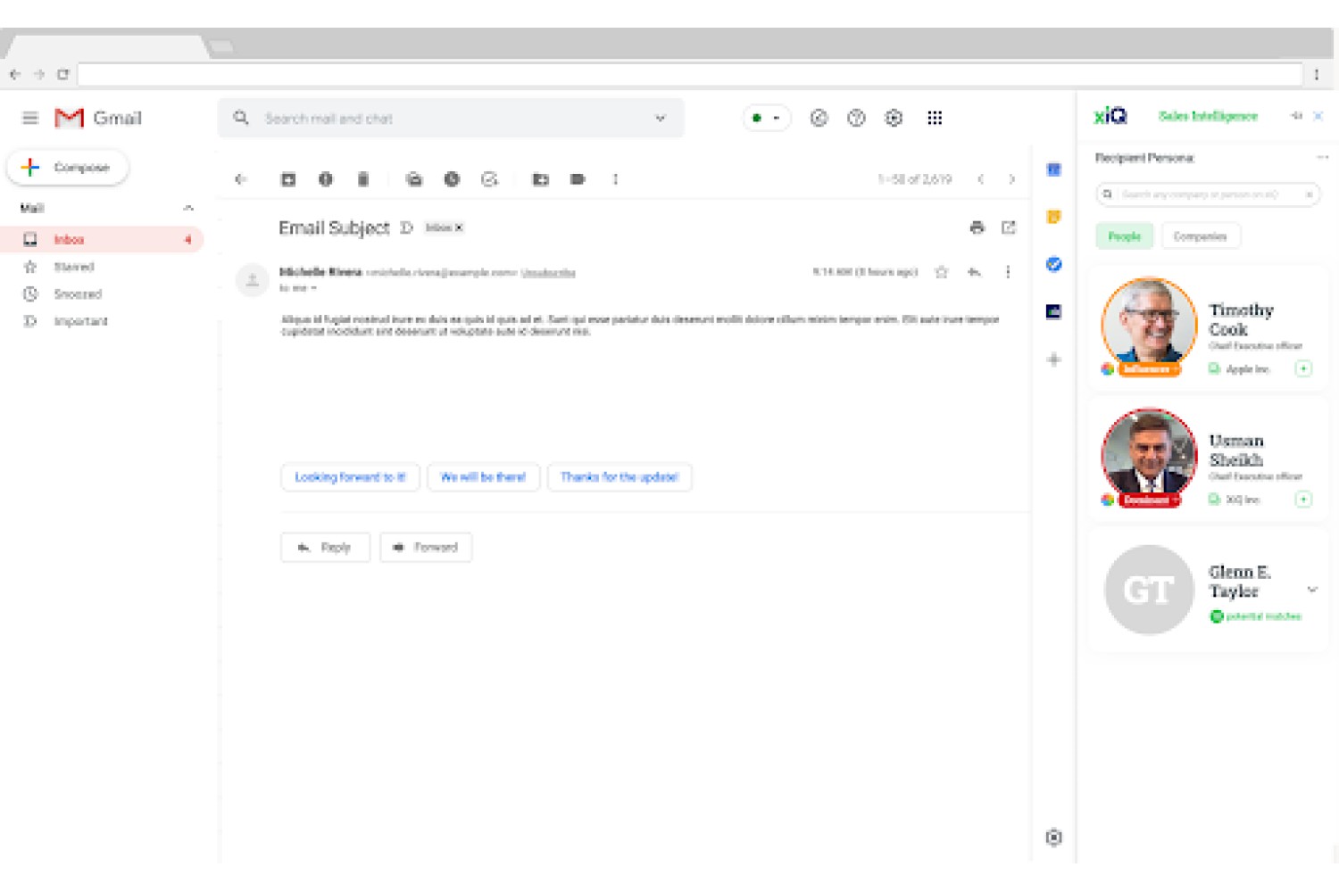
Task: Click the Forward button below the message
Action: 426,548
